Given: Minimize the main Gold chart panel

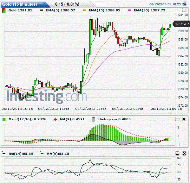Looking at the screenshot, I should 184,10.
